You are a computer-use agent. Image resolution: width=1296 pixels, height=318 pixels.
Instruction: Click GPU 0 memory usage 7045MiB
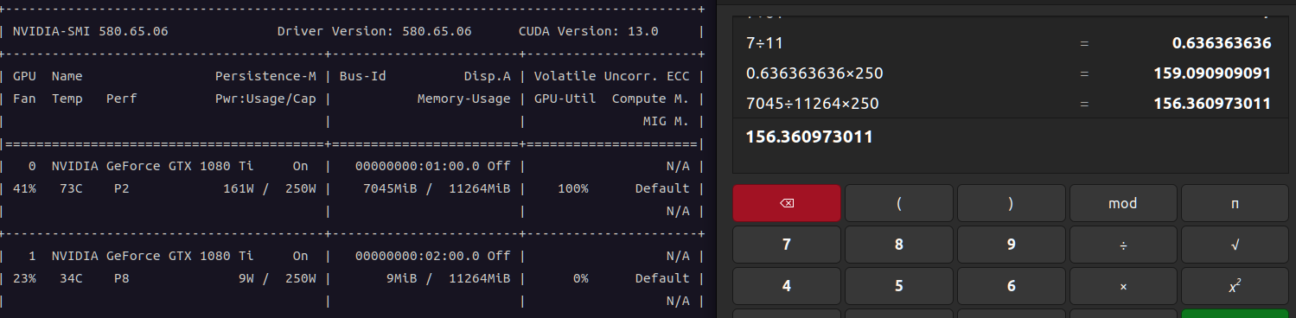coord(390,188)
